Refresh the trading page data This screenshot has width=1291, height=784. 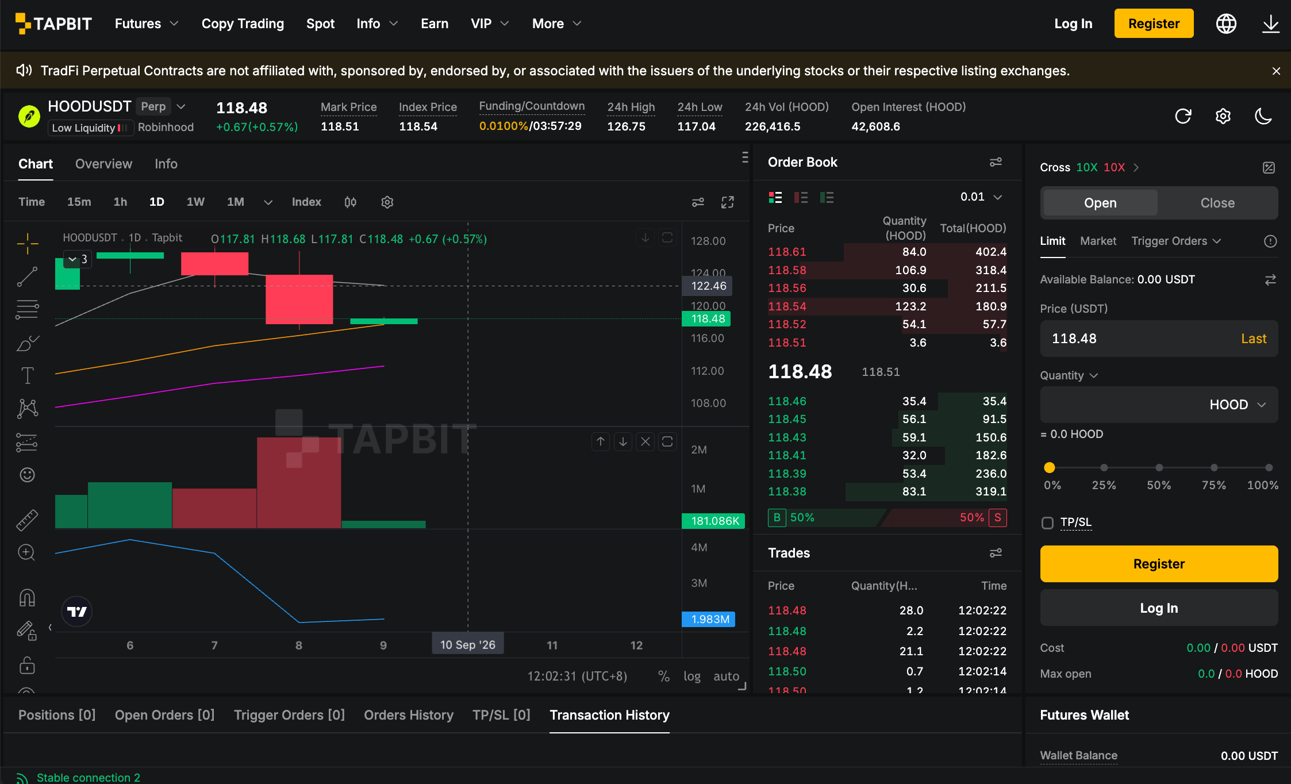click(x=1183, y=116)
